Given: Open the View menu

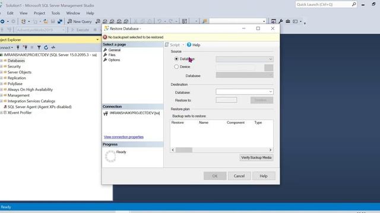Looking at the screenshot, I should tap(24, 13).
